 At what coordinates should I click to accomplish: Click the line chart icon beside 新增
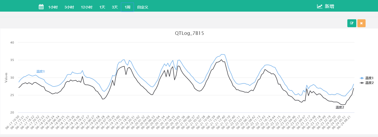(320, 6)
